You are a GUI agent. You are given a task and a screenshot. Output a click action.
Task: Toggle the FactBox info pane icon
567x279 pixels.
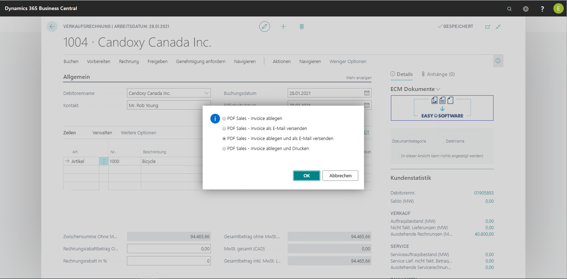[x=498, y=61]
